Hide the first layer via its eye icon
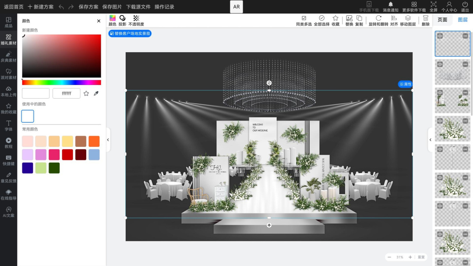This screenshot has height=266, width=473. [440, 36]
